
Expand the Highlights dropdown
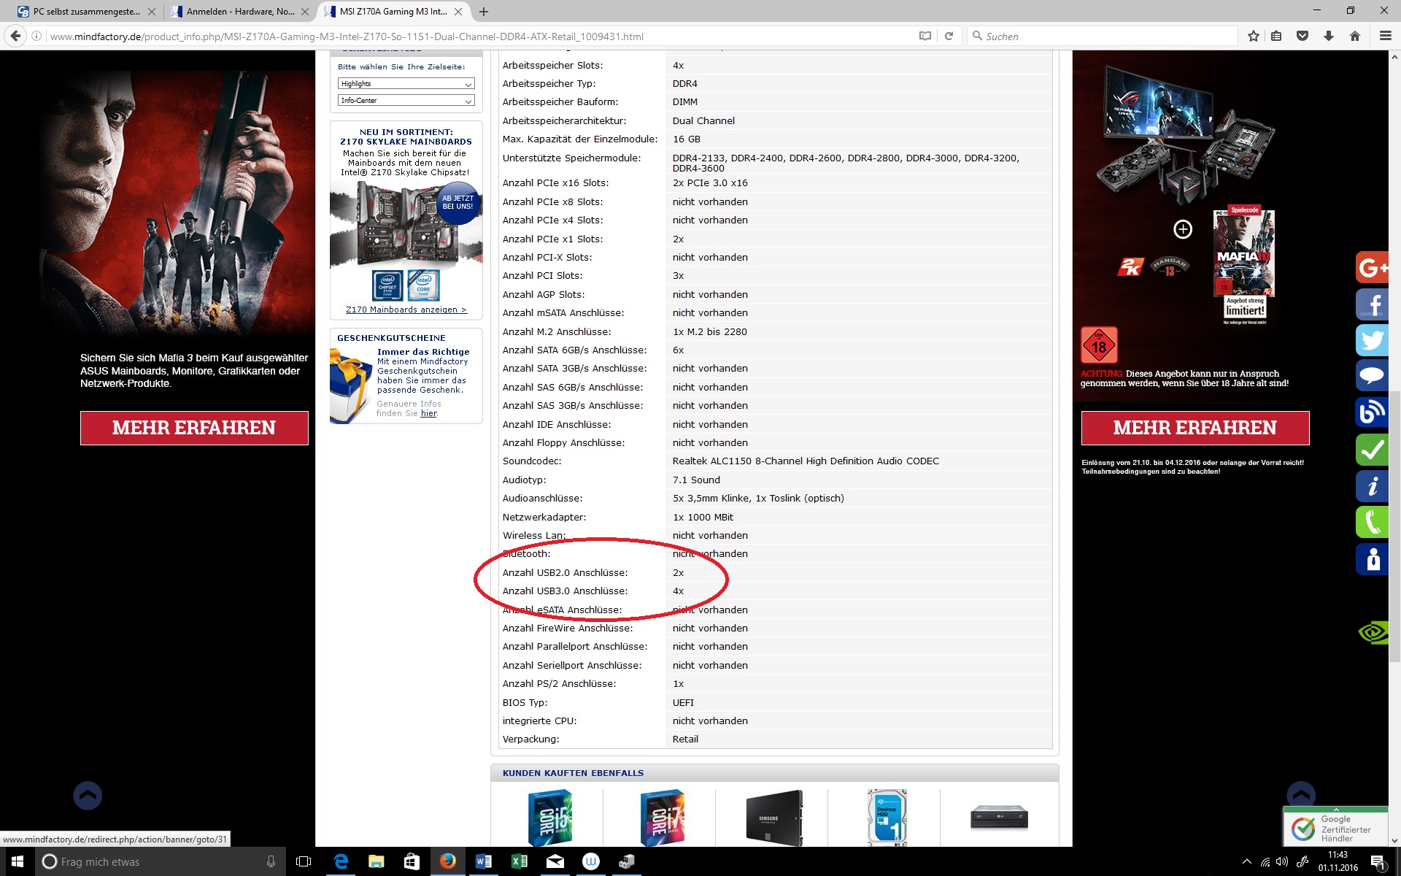point(406,84)
